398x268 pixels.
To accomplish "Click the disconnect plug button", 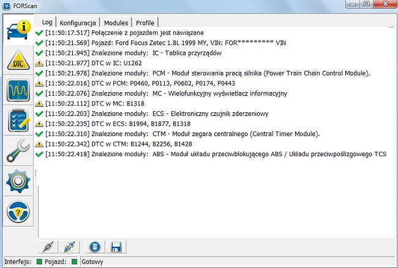I will coord(70,247).
